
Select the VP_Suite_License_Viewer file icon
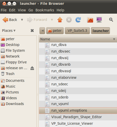(47, 124)
